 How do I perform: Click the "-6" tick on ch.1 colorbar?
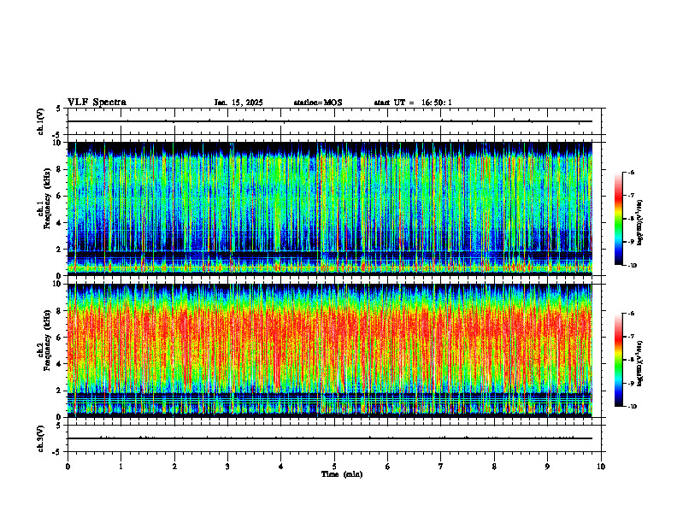pos(631,173)
